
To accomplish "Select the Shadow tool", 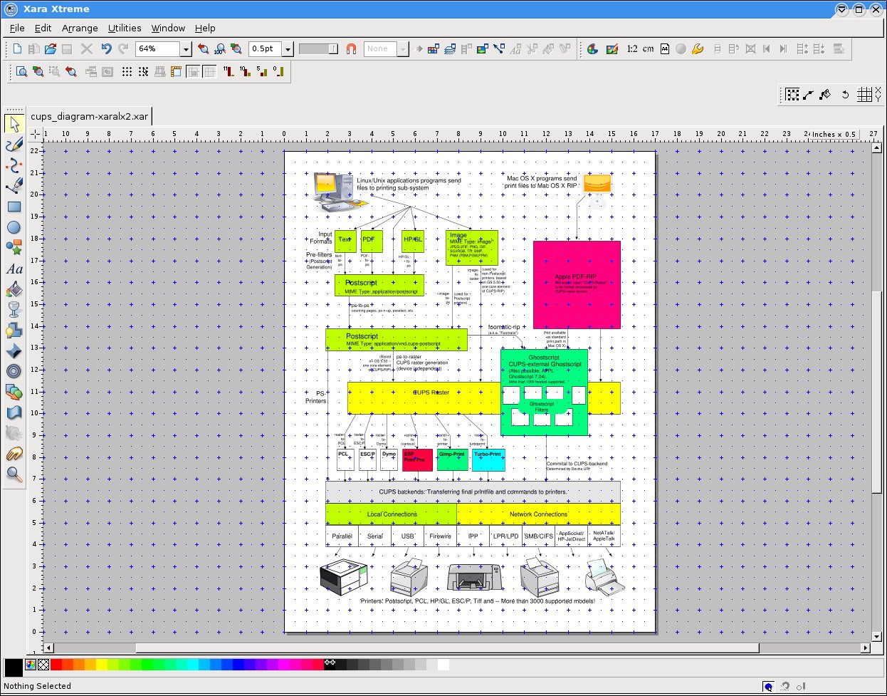I will pos(14,330).
